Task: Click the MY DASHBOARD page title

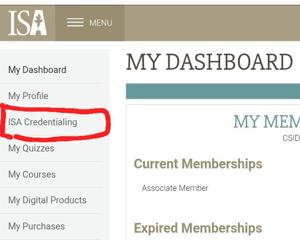Action: (x=209, y=62)
